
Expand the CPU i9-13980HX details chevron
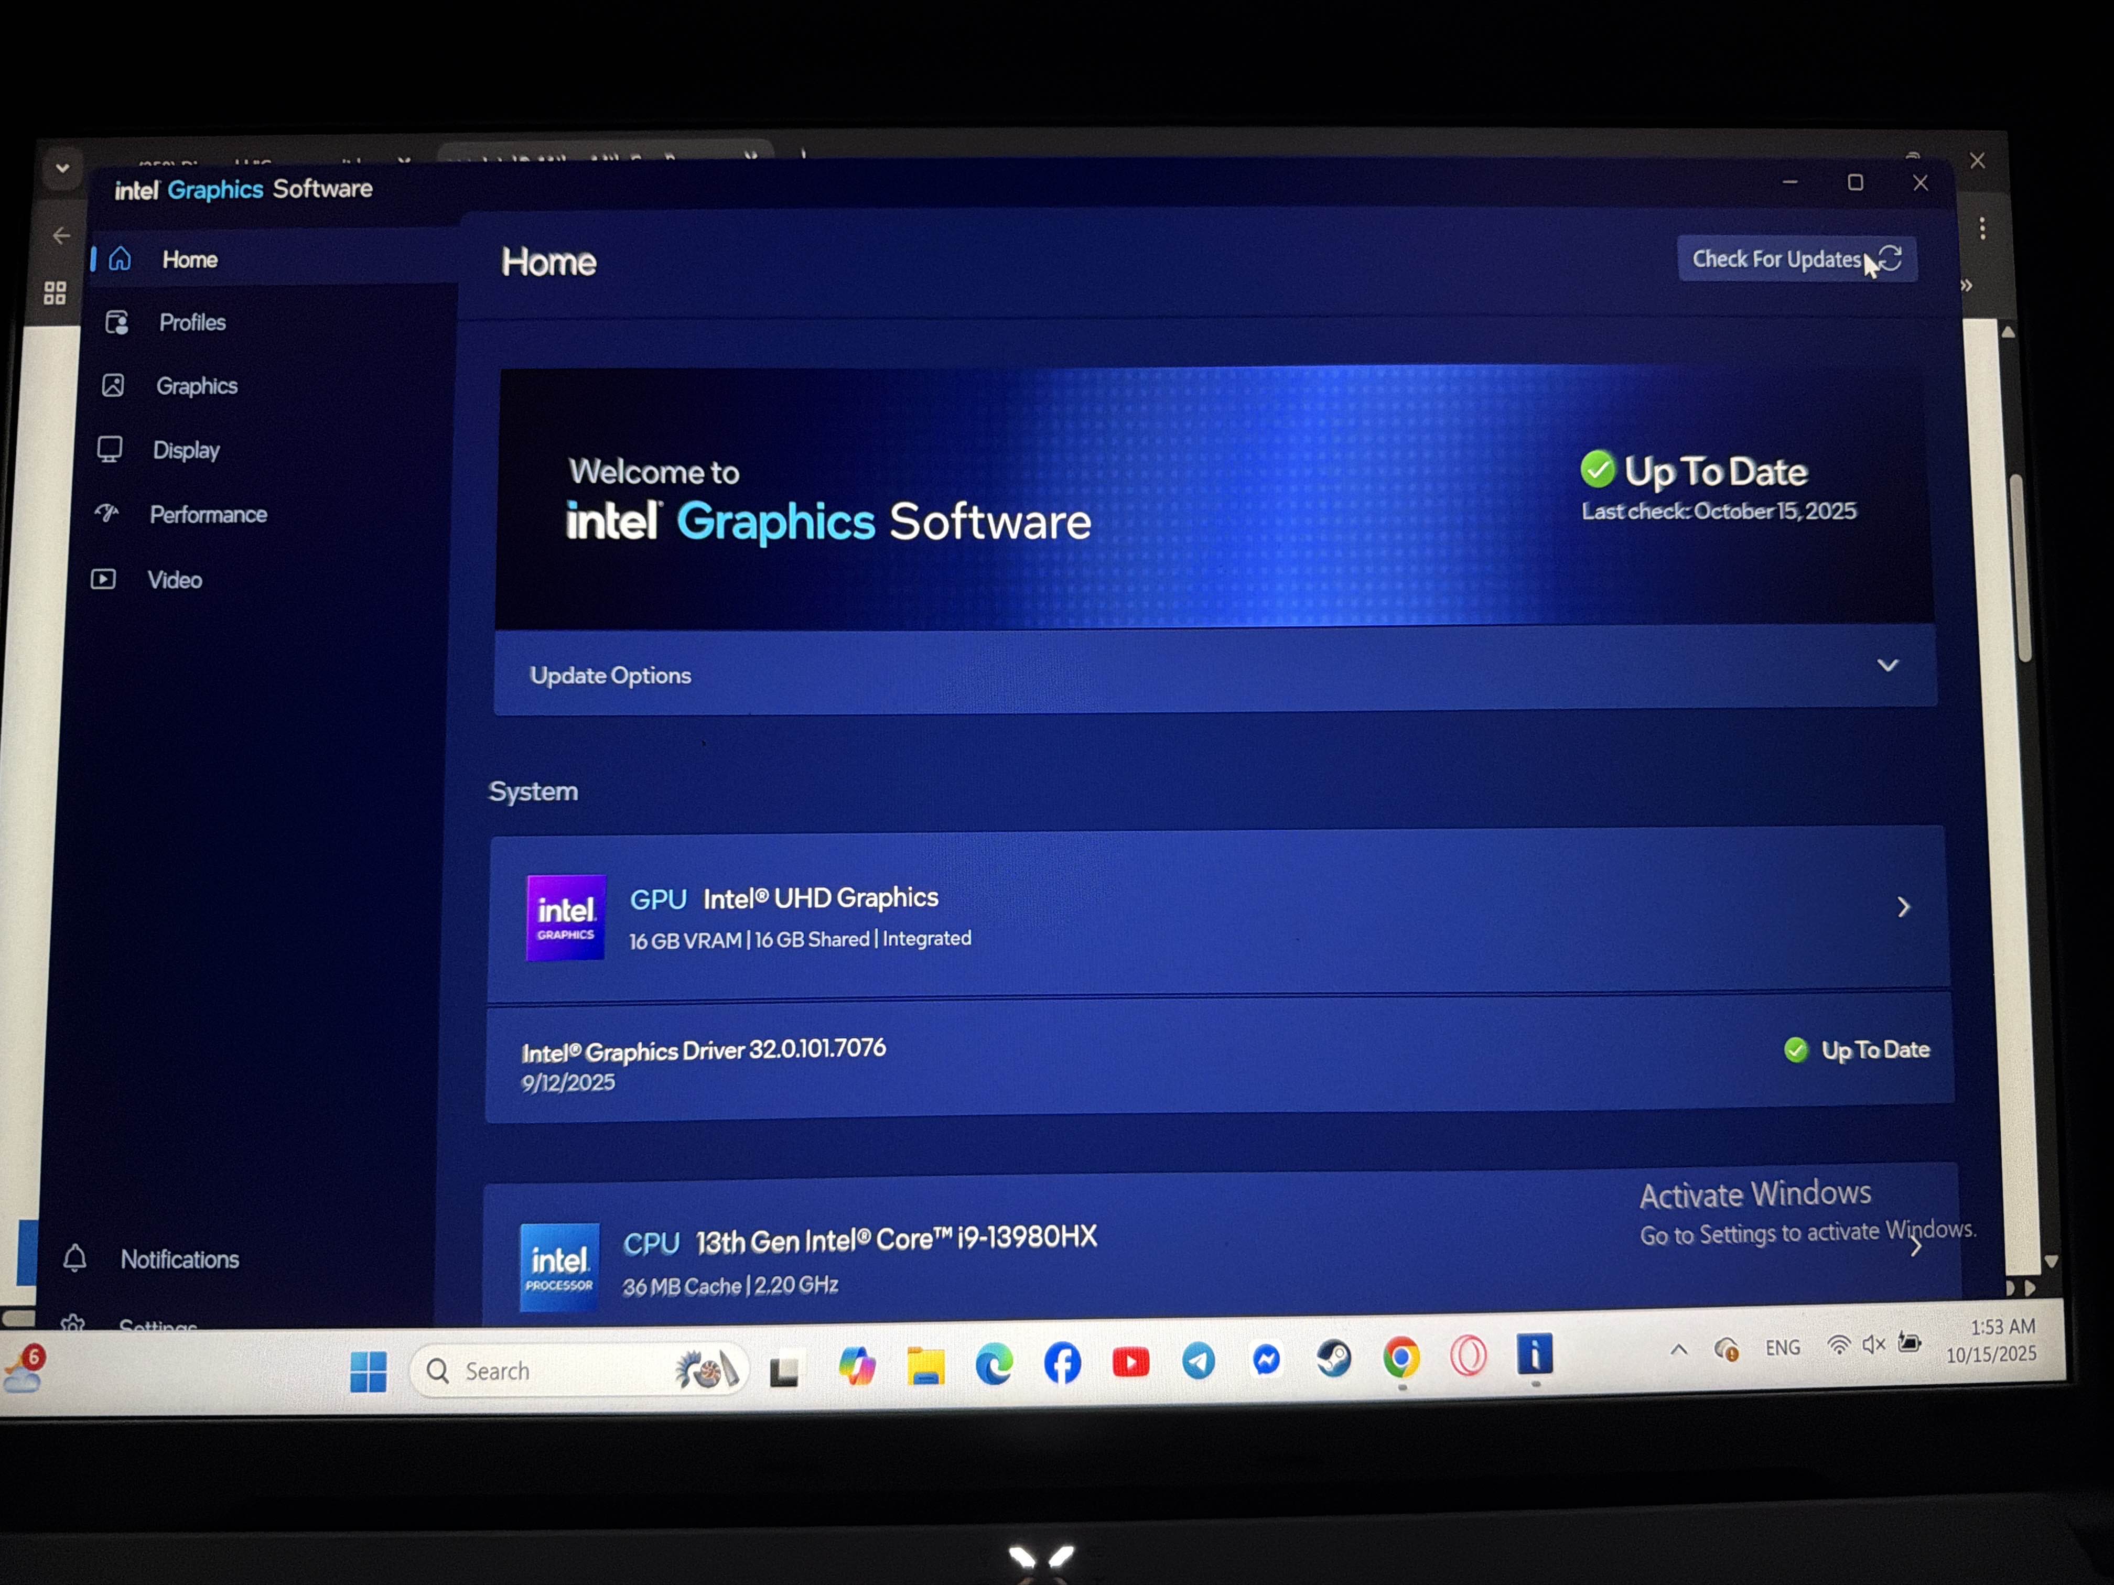(x=1915, y=1248)
